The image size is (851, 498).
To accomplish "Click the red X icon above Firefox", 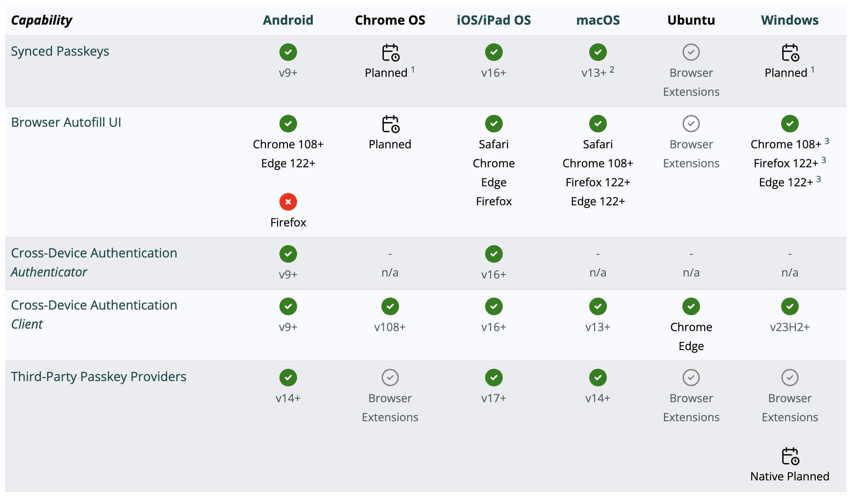I will (288, 202).
